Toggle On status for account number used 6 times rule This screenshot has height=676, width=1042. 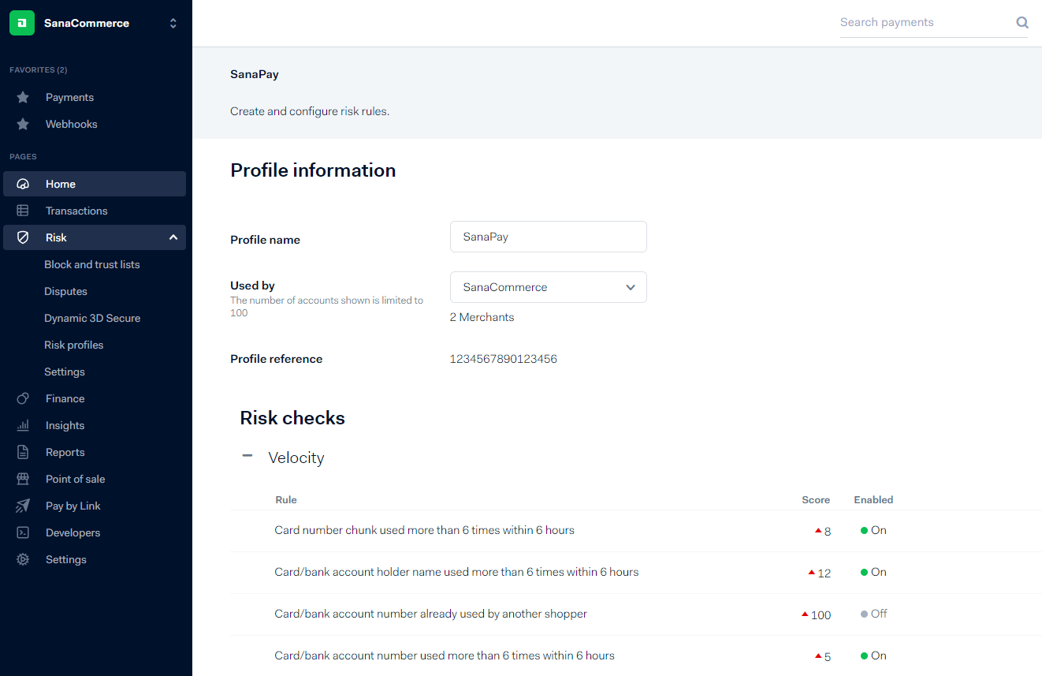pyautogui.click(x=873, y=655)
